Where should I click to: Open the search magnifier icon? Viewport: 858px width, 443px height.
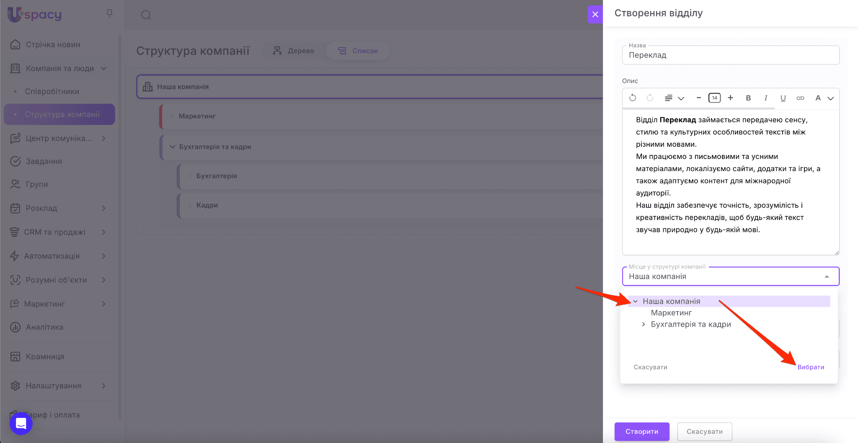point(146,15)
